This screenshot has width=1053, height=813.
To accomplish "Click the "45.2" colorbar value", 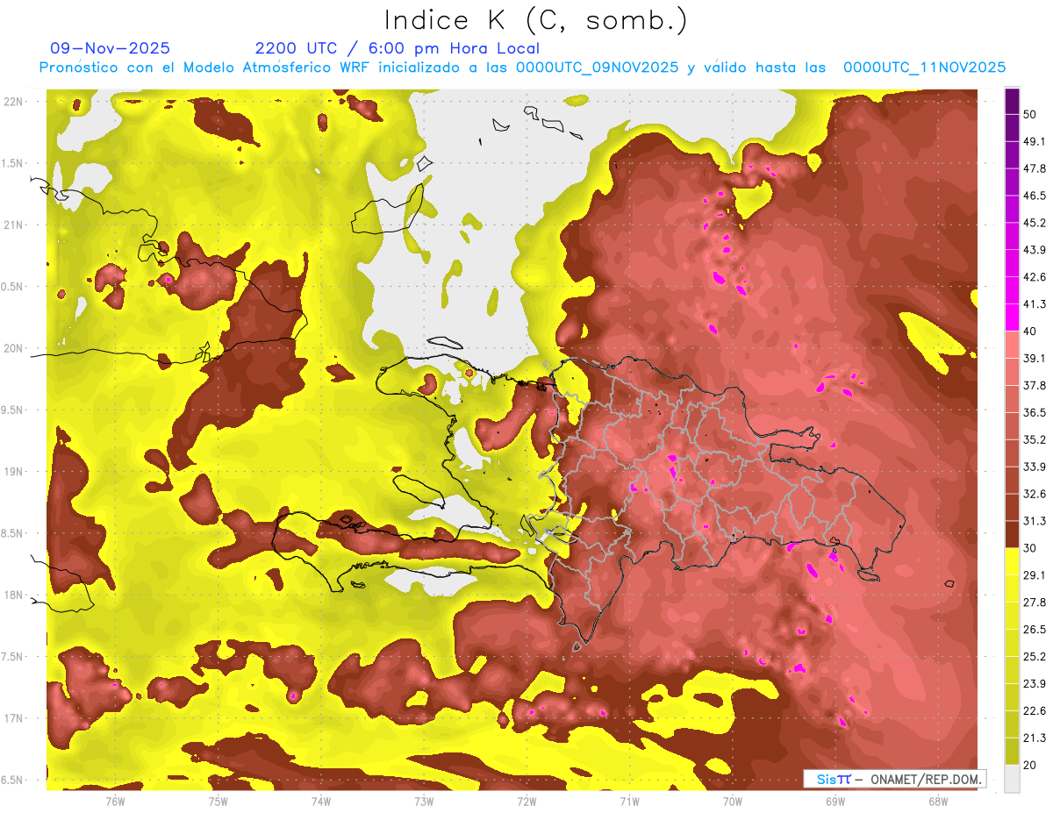I will pos(1035,223).
